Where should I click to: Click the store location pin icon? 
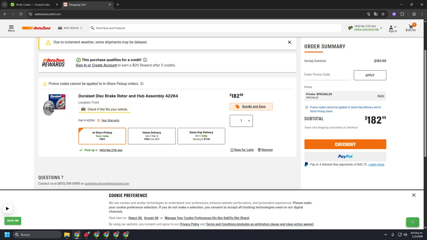350,28
